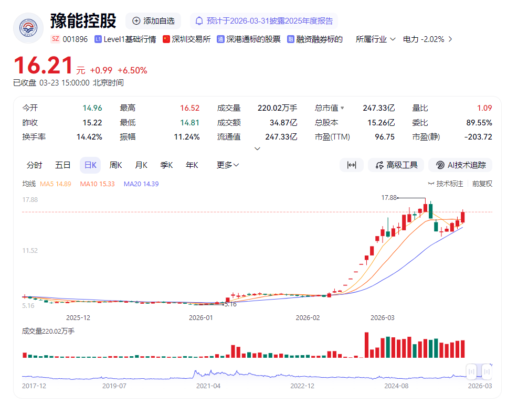
Task: Click the 深港通标的股票 tag icon
Action: pyautogui.click(x=220, y=39)
